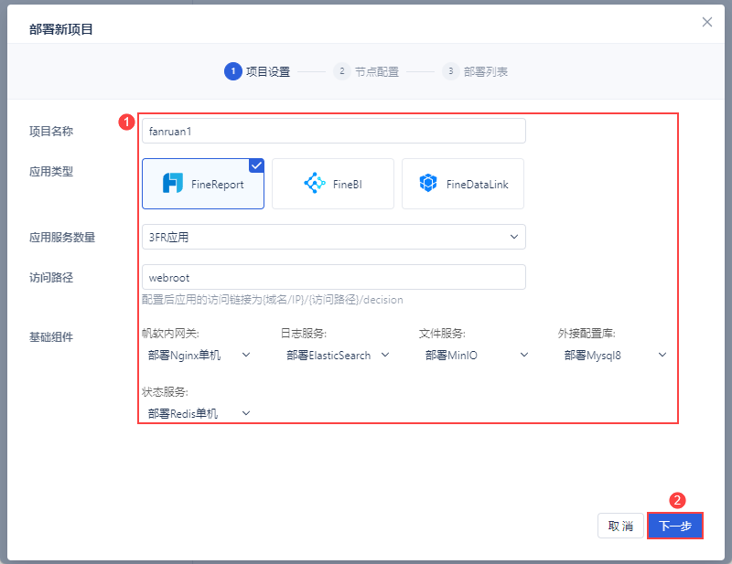Click the 日志服务 label
Image resolution: width=732 pixels, height=564 pixels.
(304, 334)
